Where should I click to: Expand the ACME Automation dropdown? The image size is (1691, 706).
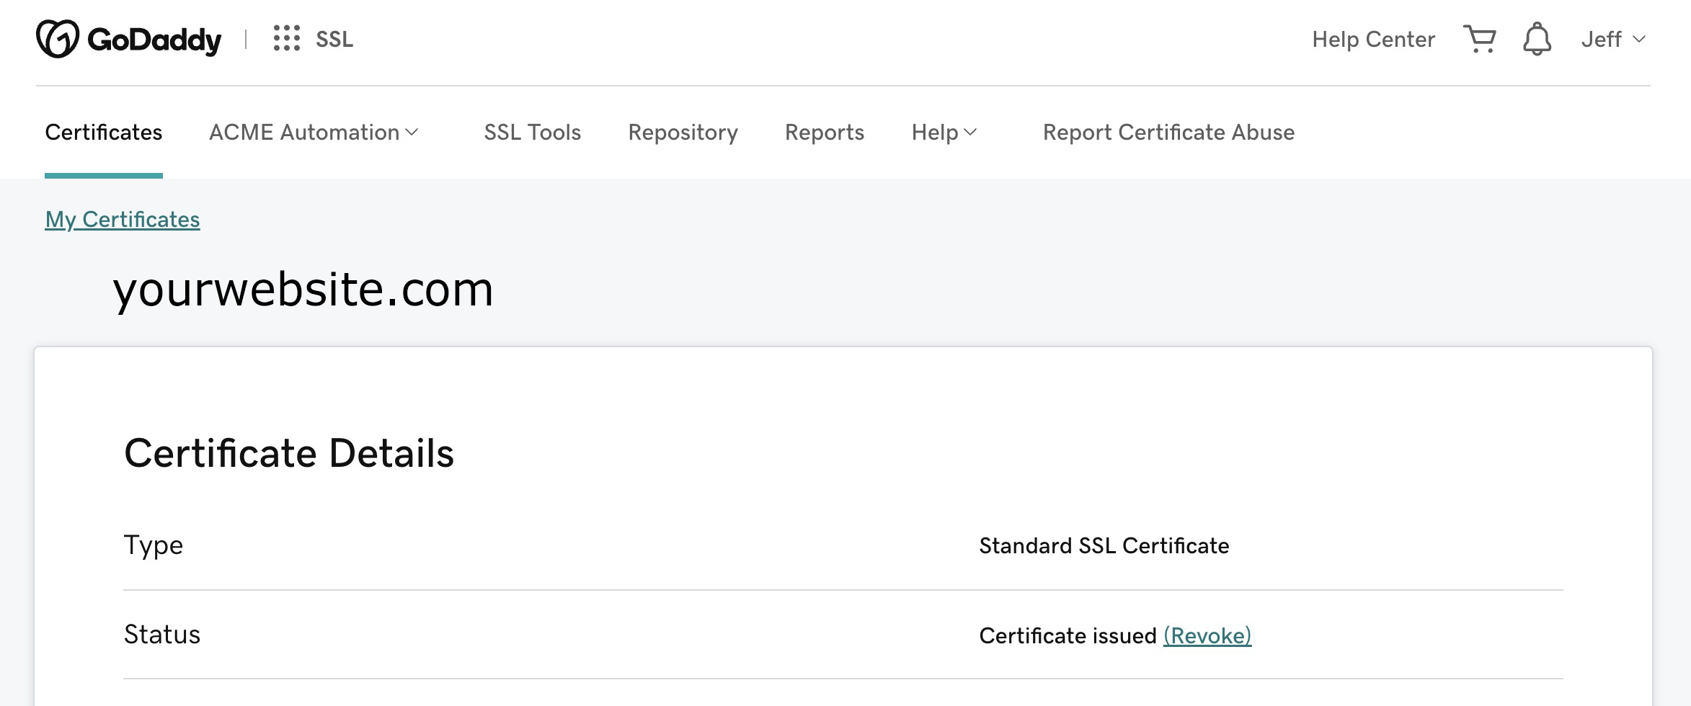314,133
